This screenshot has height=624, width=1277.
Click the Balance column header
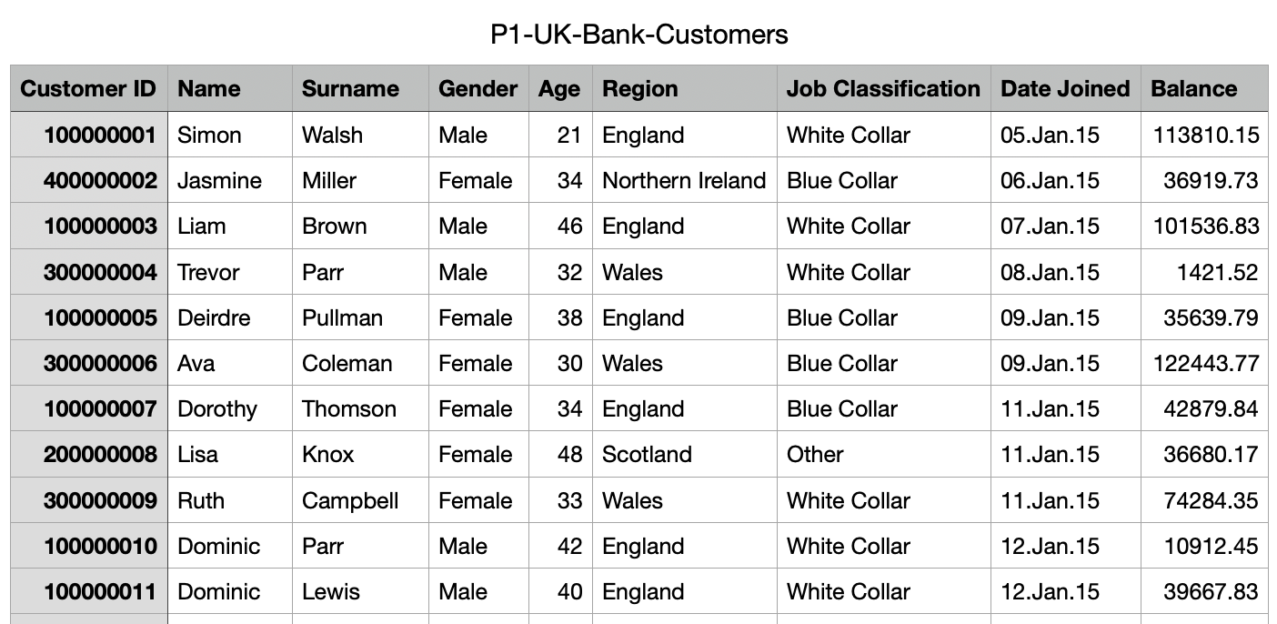coord(1193,88)
